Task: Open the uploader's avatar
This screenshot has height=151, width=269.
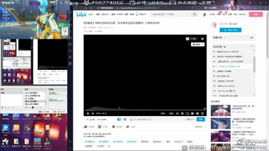Action: (x=214, y=25)
